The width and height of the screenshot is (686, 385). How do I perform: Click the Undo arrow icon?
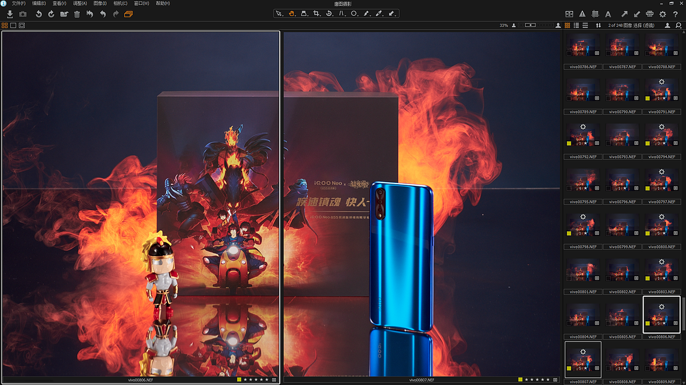pos(103,14)
